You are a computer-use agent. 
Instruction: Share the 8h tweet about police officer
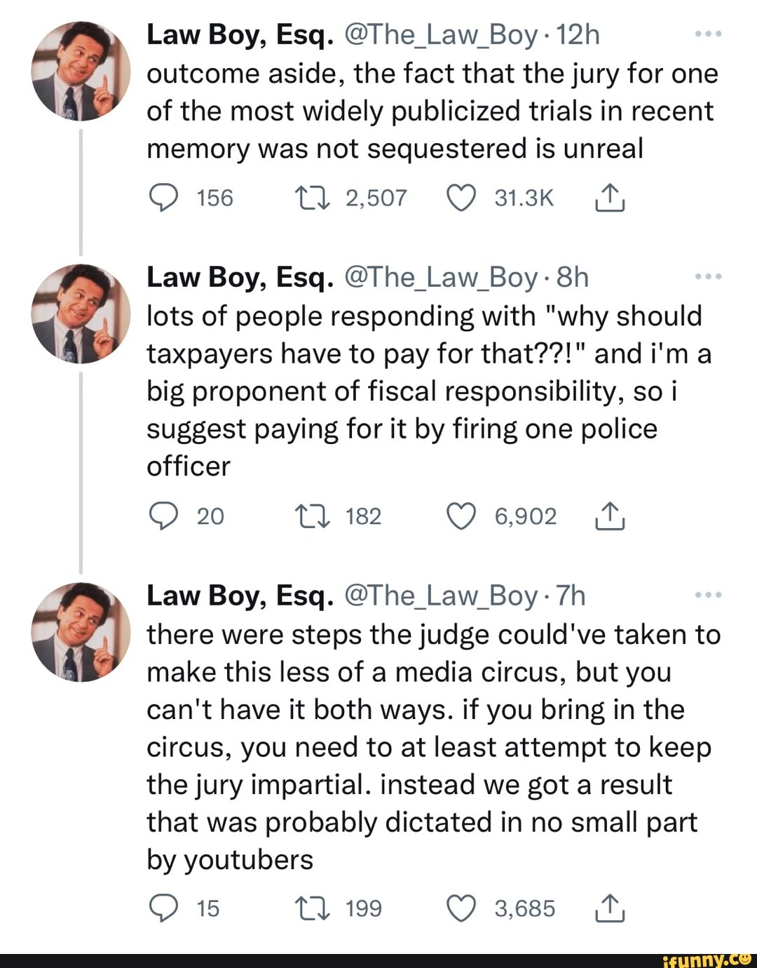(x=609, y=516)
